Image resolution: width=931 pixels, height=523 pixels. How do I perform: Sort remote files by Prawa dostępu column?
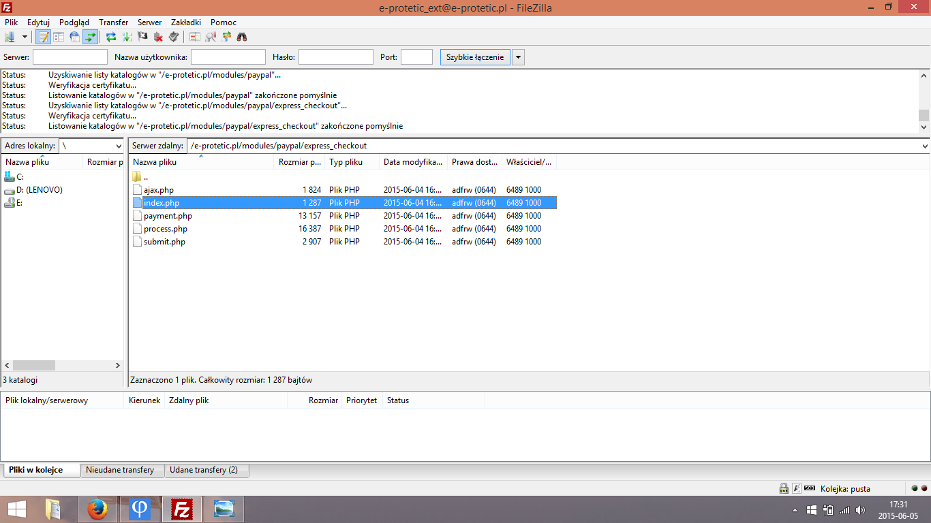[475, 162]
